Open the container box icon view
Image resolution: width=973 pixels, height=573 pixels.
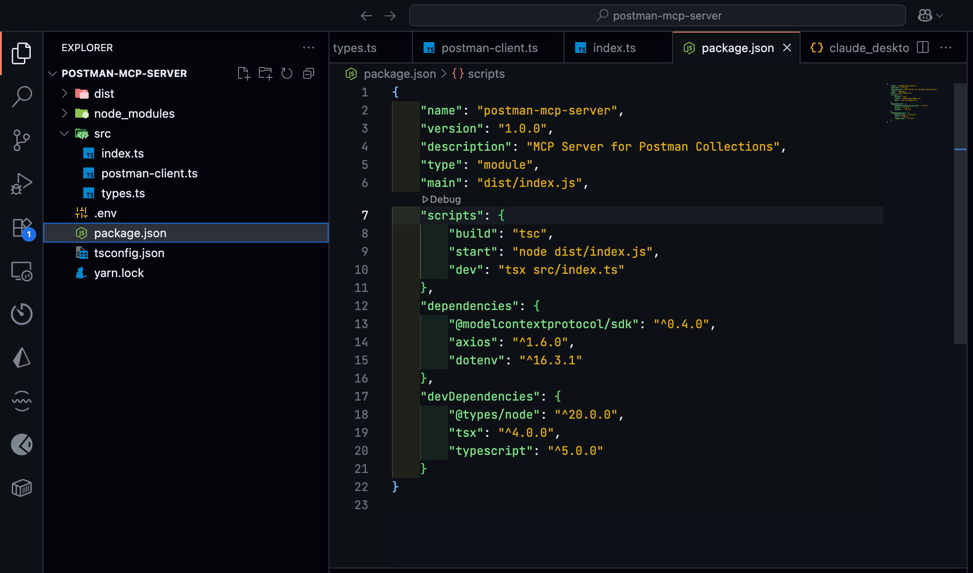point(21,488)
